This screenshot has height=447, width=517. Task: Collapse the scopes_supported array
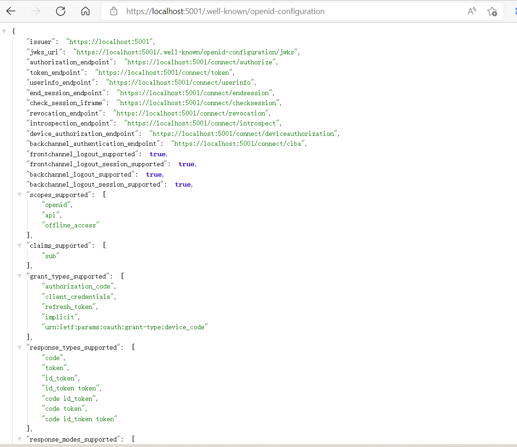tap(19, 194)
